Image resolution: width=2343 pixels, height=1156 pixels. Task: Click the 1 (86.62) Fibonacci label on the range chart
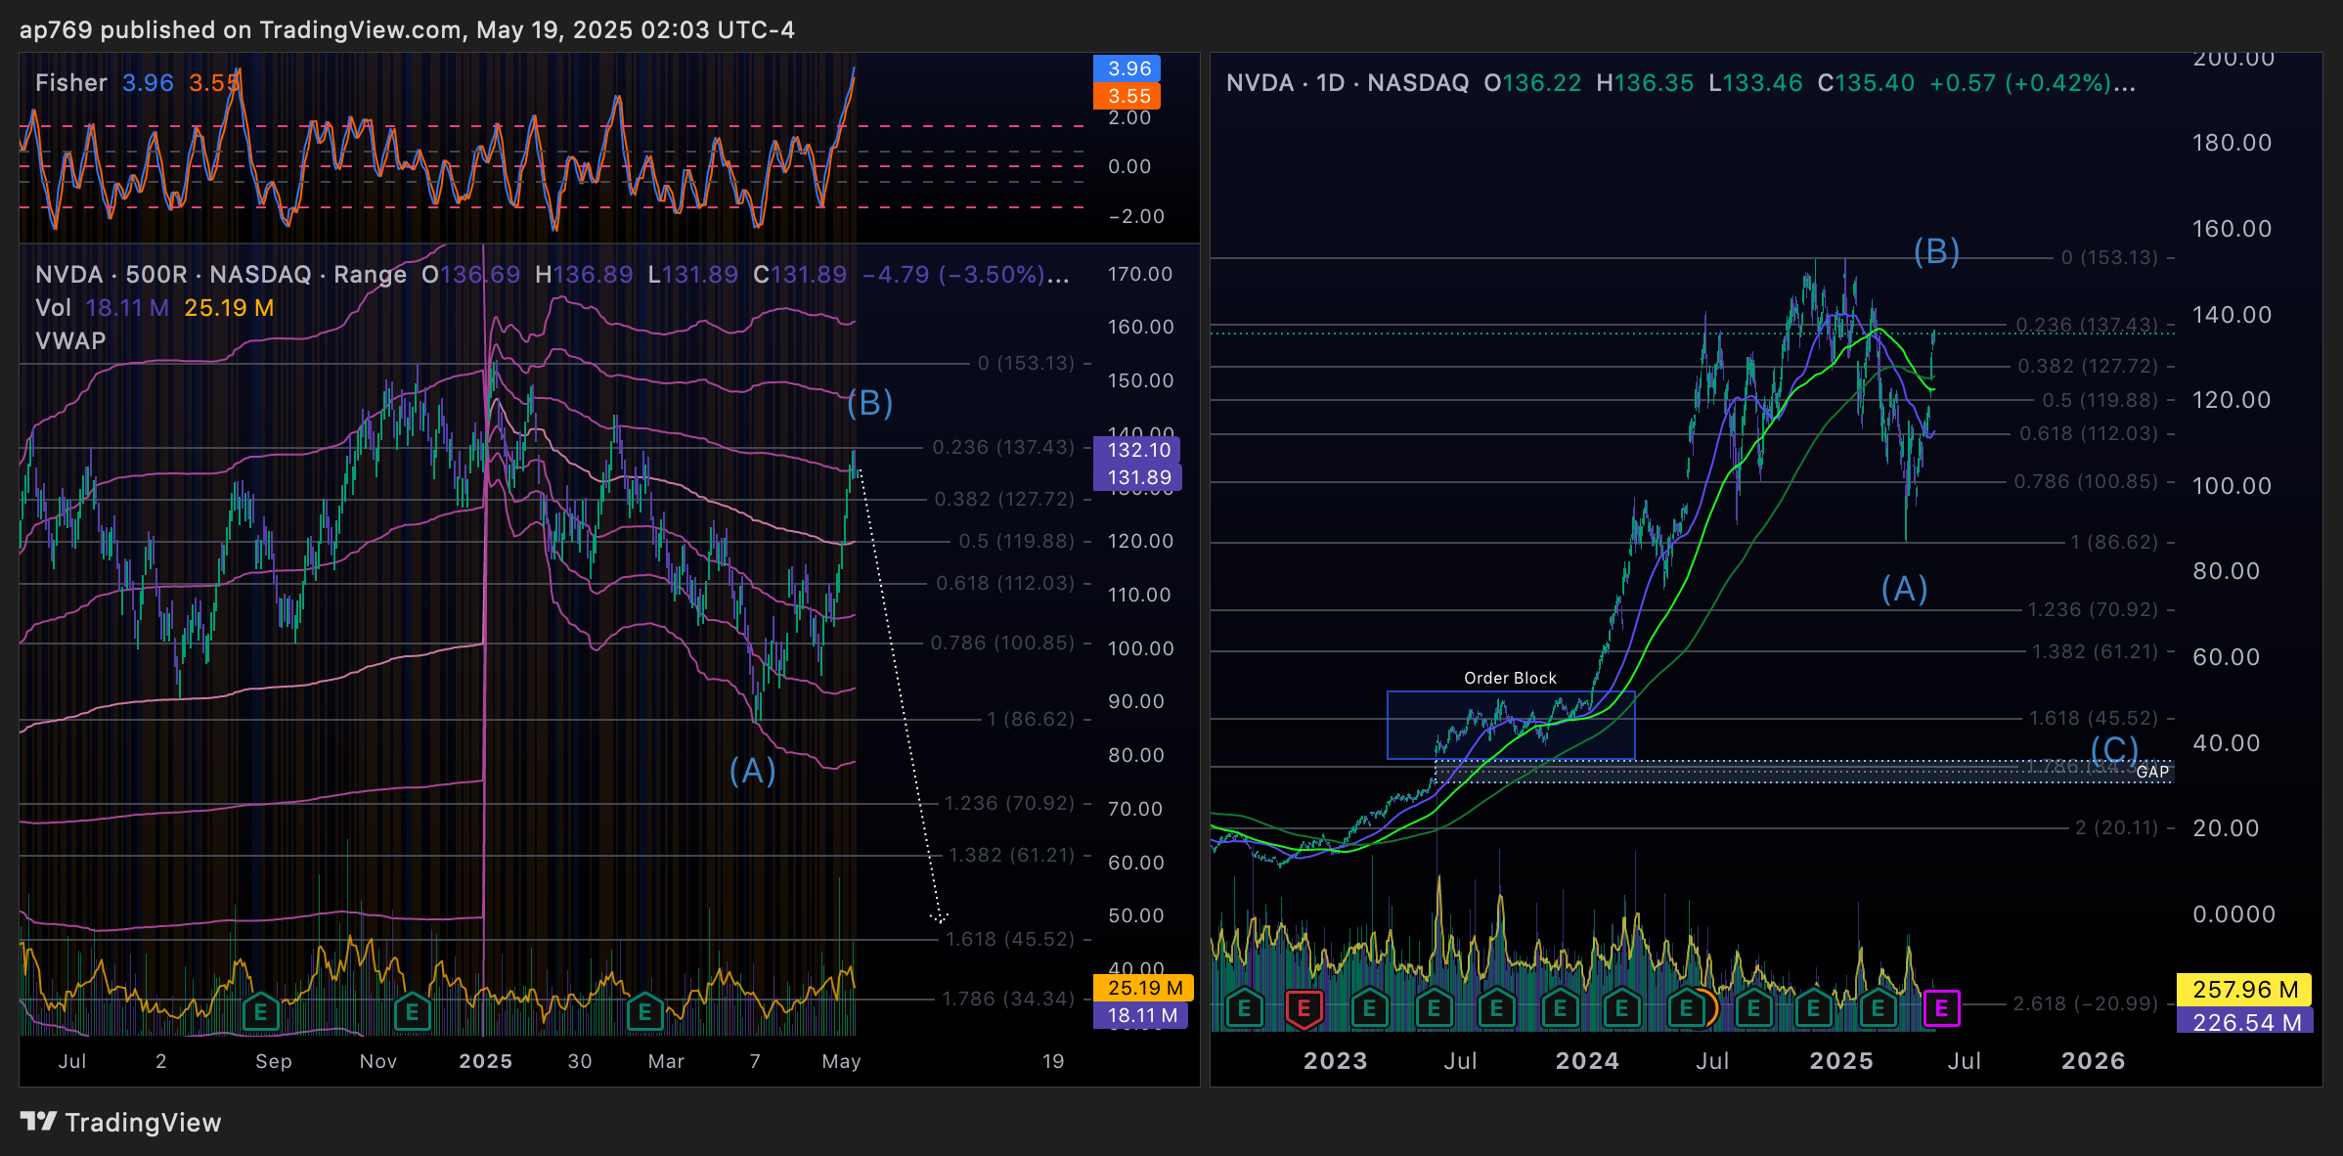(1031, 720)
